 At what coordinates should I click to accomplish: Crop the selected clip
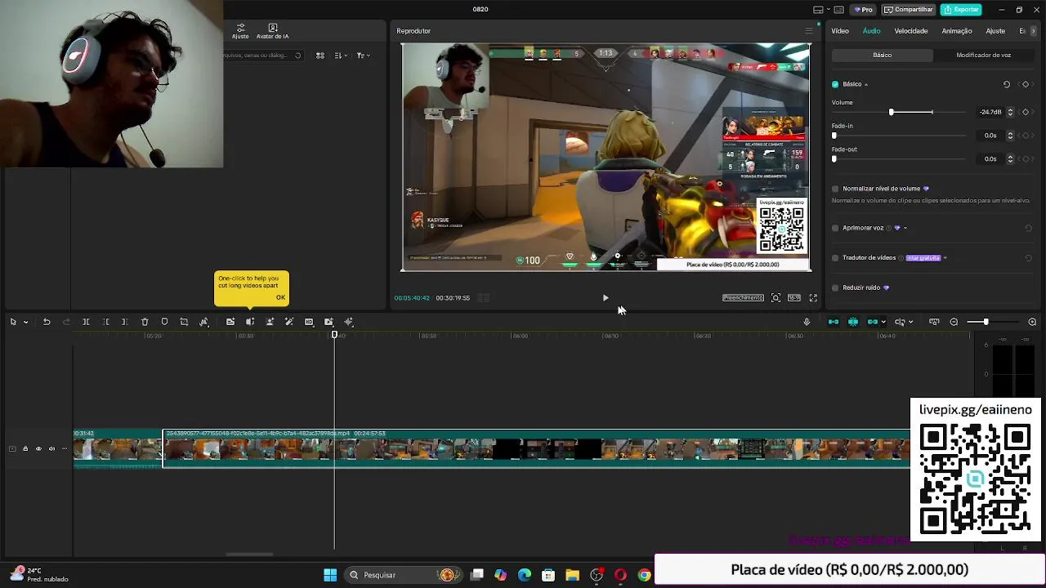184,322
